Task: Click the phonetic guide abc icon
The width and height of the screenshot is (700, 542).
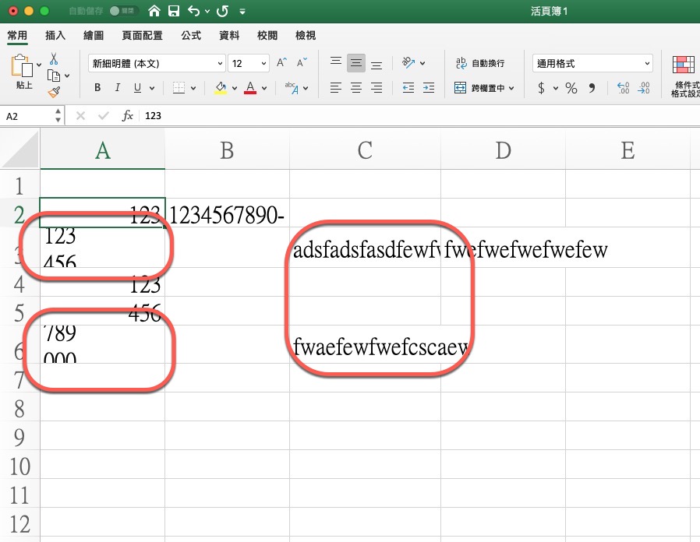Action: pyautogui.click(x=292, y=88)
